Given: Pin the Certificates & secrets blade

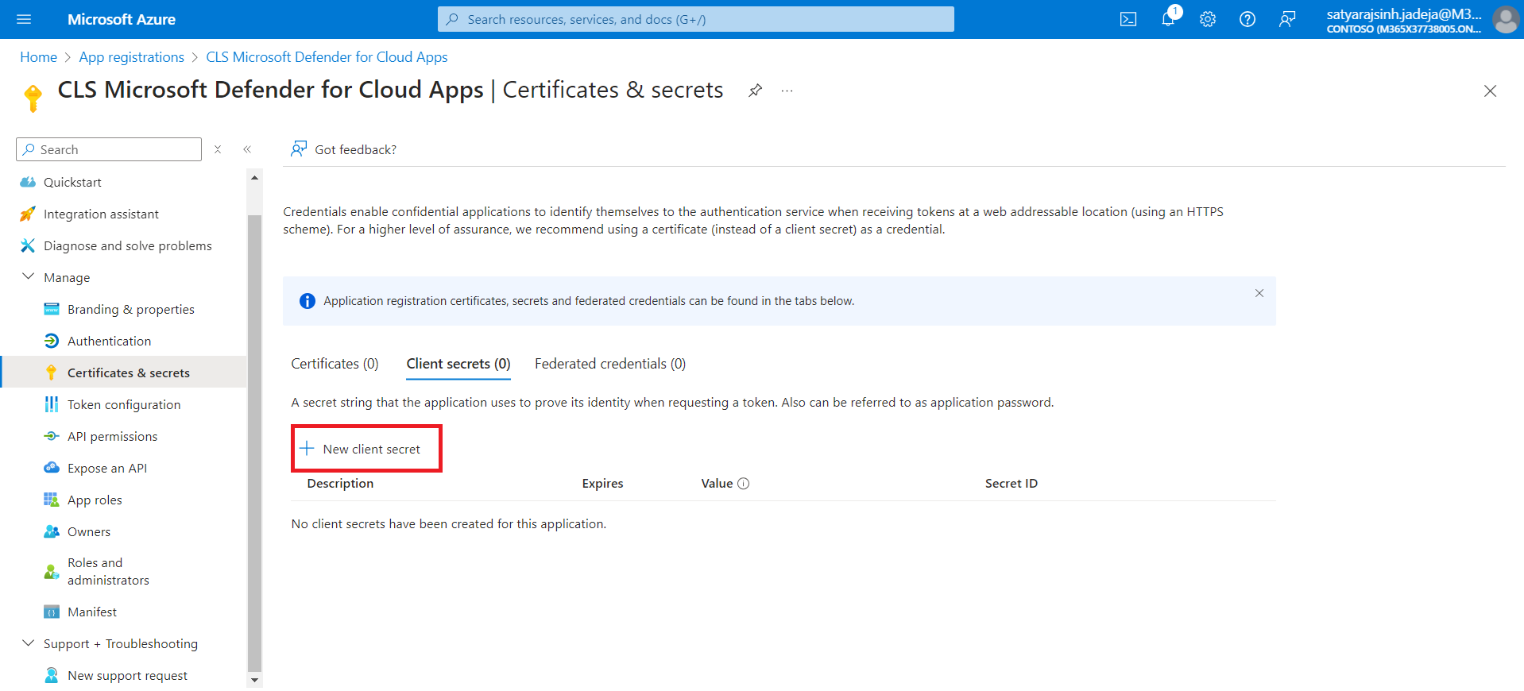Looking at the screenshot, I should 755,91.
